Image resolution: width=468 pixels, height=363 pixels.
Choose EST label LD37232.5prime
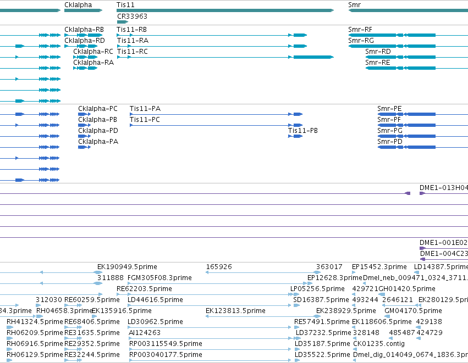(x=323, y=333)
